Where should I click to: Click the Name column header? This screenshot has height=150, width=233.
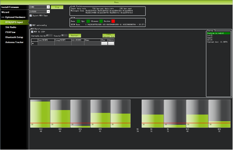coord(93,40)
